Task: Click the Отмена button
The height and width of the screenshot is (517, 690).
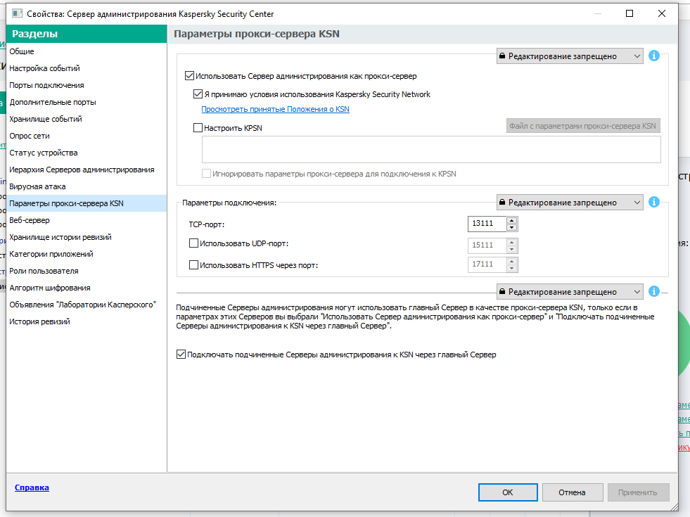Action: pyautogui.click(x=572, y=492)
